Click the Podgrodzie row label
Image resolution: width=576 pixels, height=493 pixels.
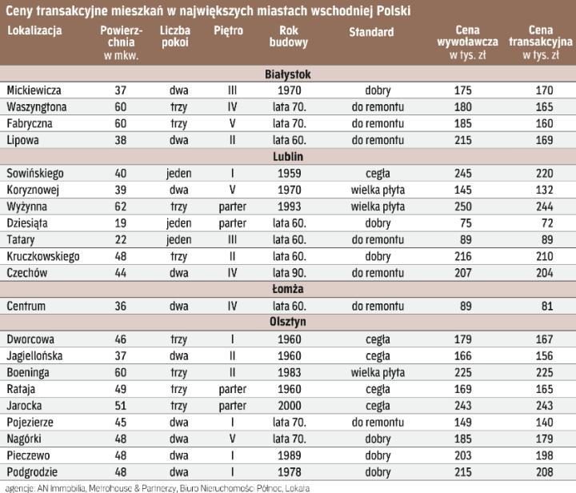pyautogui.click(x=31, y=471)
